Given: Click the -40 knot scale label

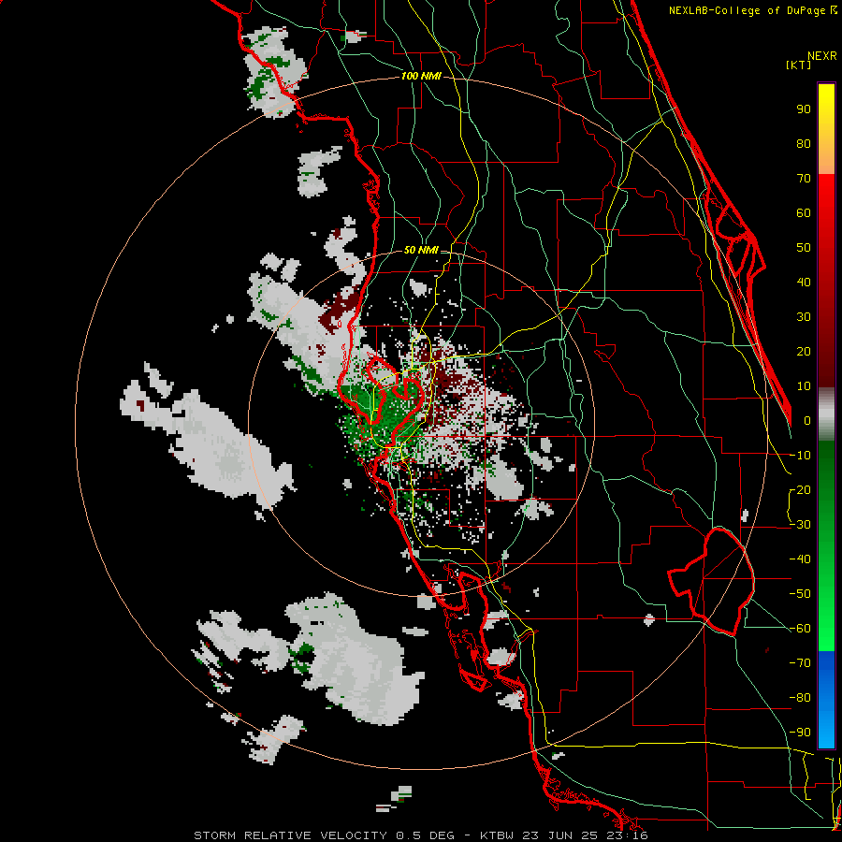Looking at the screenshot, I should coord(800,559).
